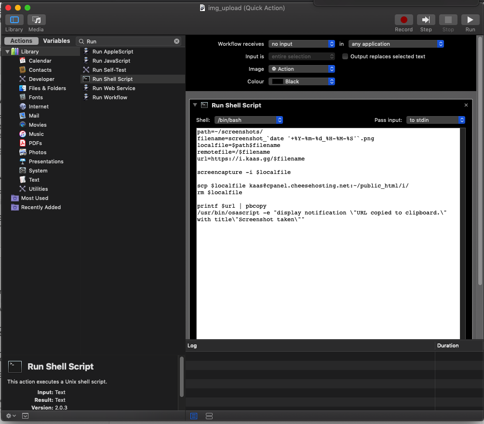Show the log view icon

[x=194, y=416]
